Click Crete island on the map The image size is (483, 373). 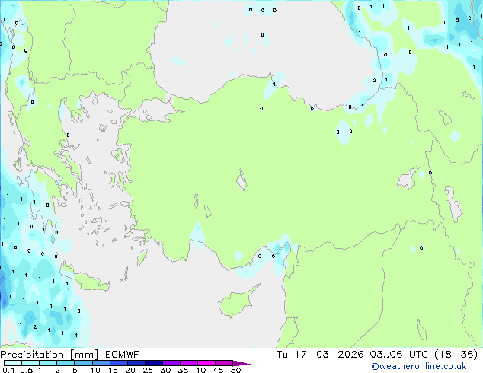(88, 282)
